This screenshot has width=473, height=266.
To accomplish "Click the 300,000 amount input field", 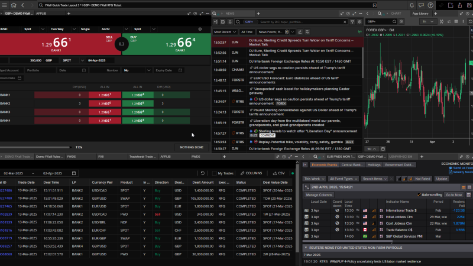I will (x=34, y=60).
